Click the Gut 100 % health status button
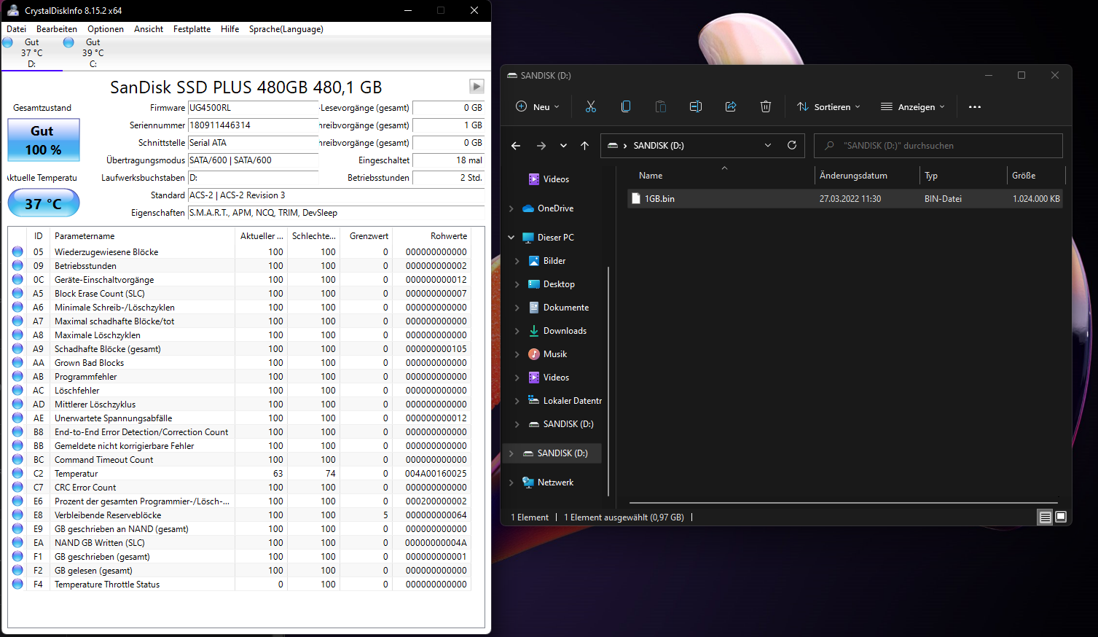Viewport: 1098px width, 637px height. tap(44, 140)
